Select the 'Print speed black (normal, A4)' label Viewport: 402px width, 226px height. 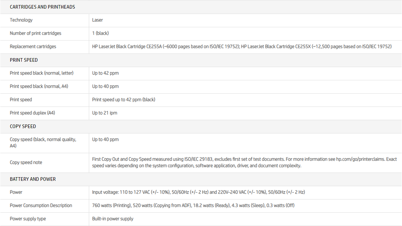[x=39, y=86]
